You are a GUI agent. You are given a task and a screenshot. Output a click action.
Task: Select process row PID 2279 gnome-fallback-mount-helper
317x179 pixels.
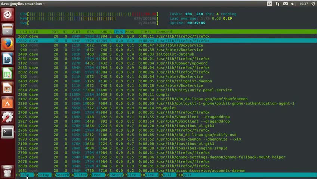[166, 157]
